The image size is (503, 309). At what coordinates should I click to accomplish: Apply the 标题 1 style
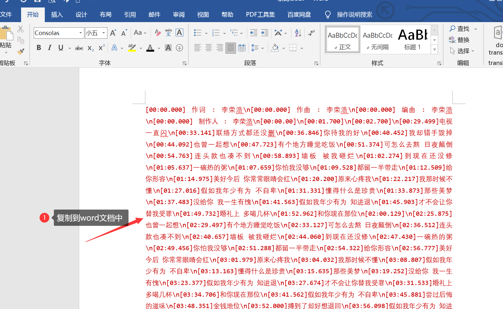tap(413, 40)
